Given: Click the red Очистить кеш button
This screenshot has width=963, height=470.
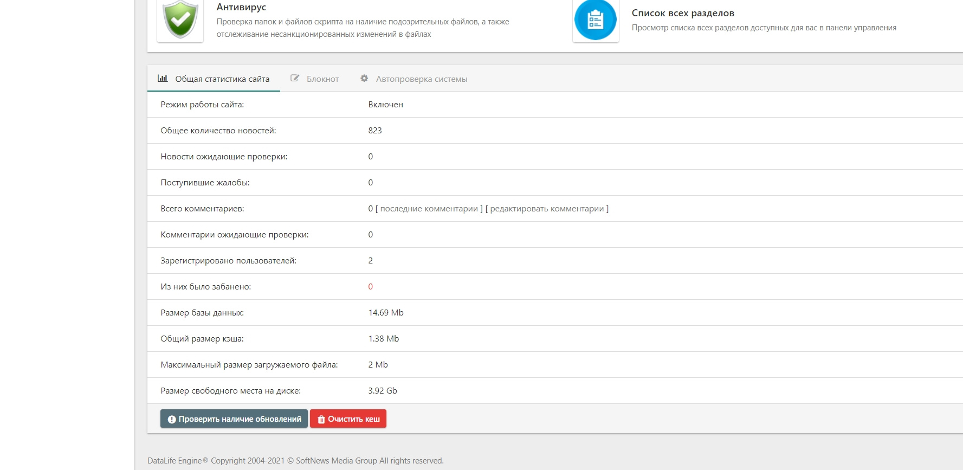Looking at the screenshot, I should pos(348,419).
